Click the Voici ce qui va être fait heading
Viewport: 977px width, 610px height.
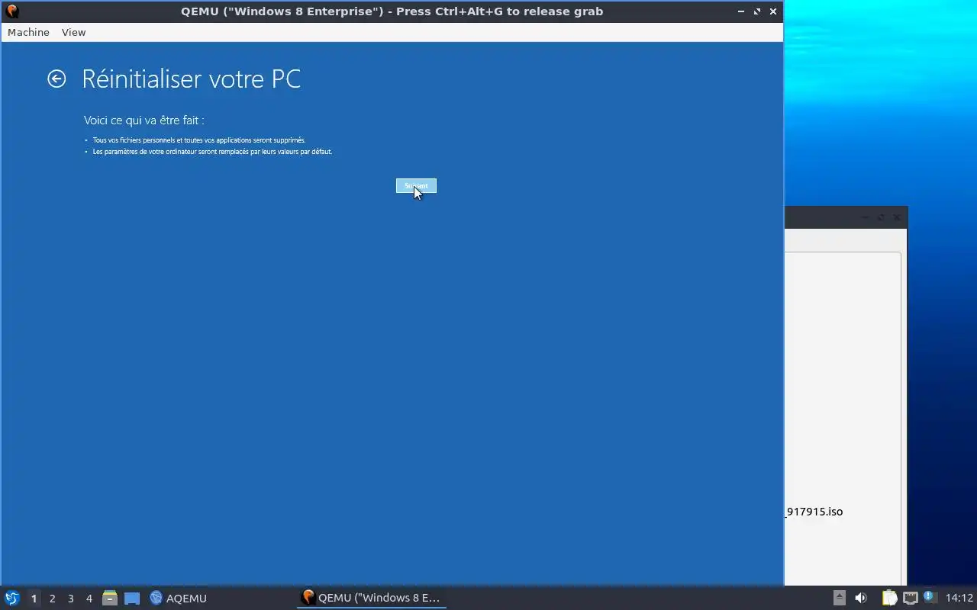pos(144,120)
